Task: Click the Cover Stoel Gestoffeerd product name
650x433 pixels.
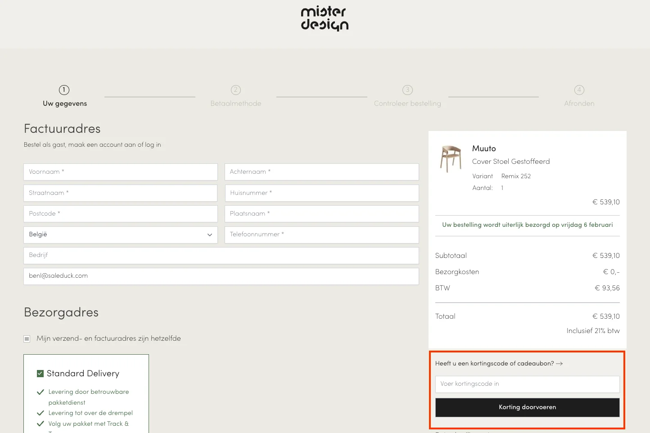Action: coord(511,162)
